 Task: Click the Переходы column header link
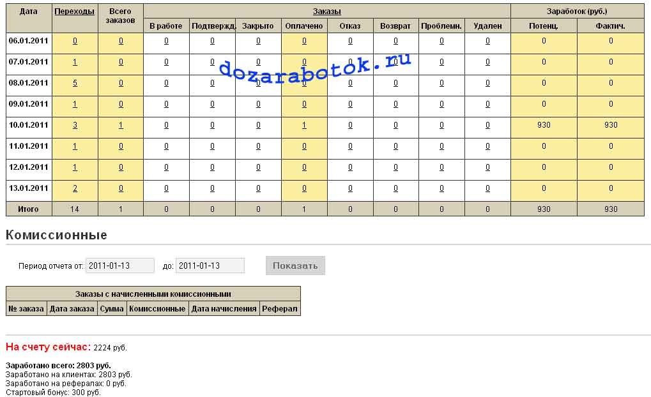(x=75, y=11)
